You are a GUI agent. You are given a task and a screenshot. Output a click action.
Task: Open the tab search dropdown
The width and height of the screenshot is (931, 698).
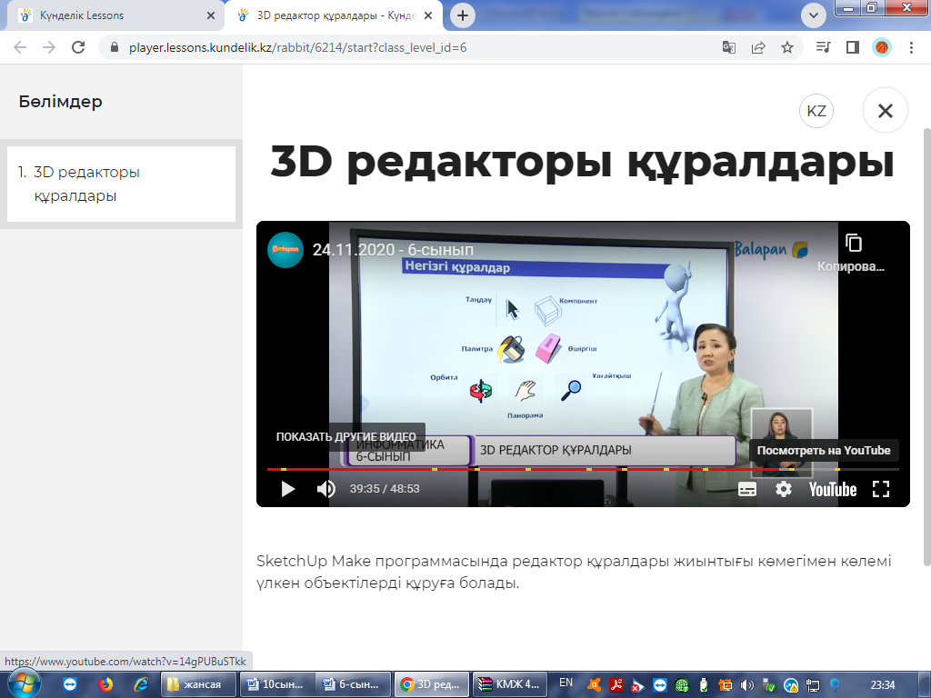(x=814, y=15)
